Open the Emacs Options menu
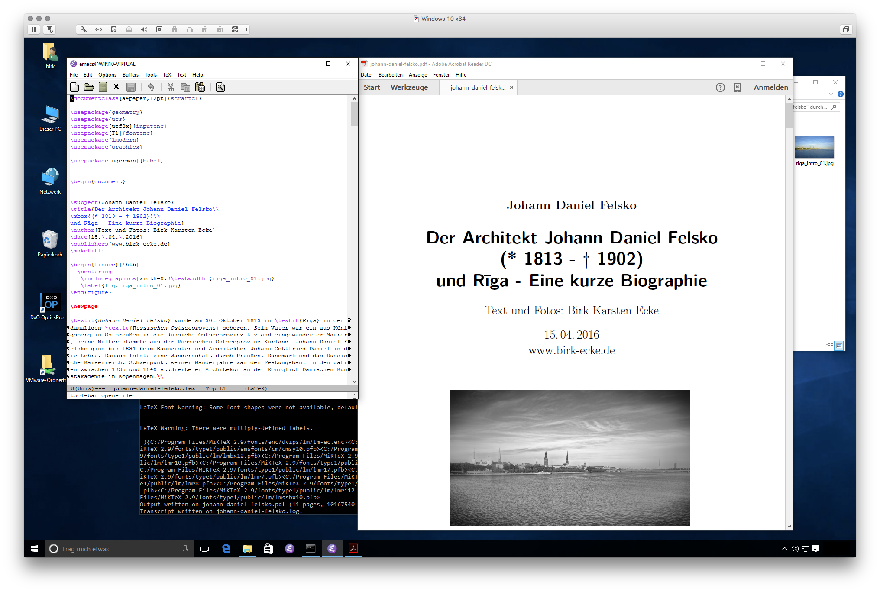880x592 pixels. 107,75
